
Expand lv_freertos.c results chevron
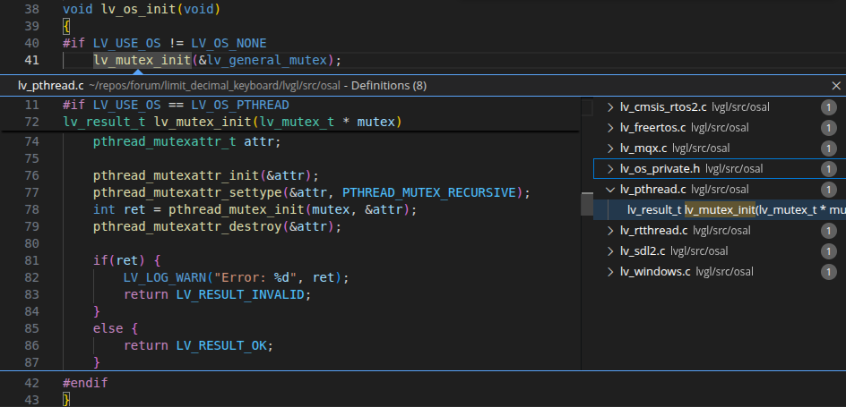point(610,128)
